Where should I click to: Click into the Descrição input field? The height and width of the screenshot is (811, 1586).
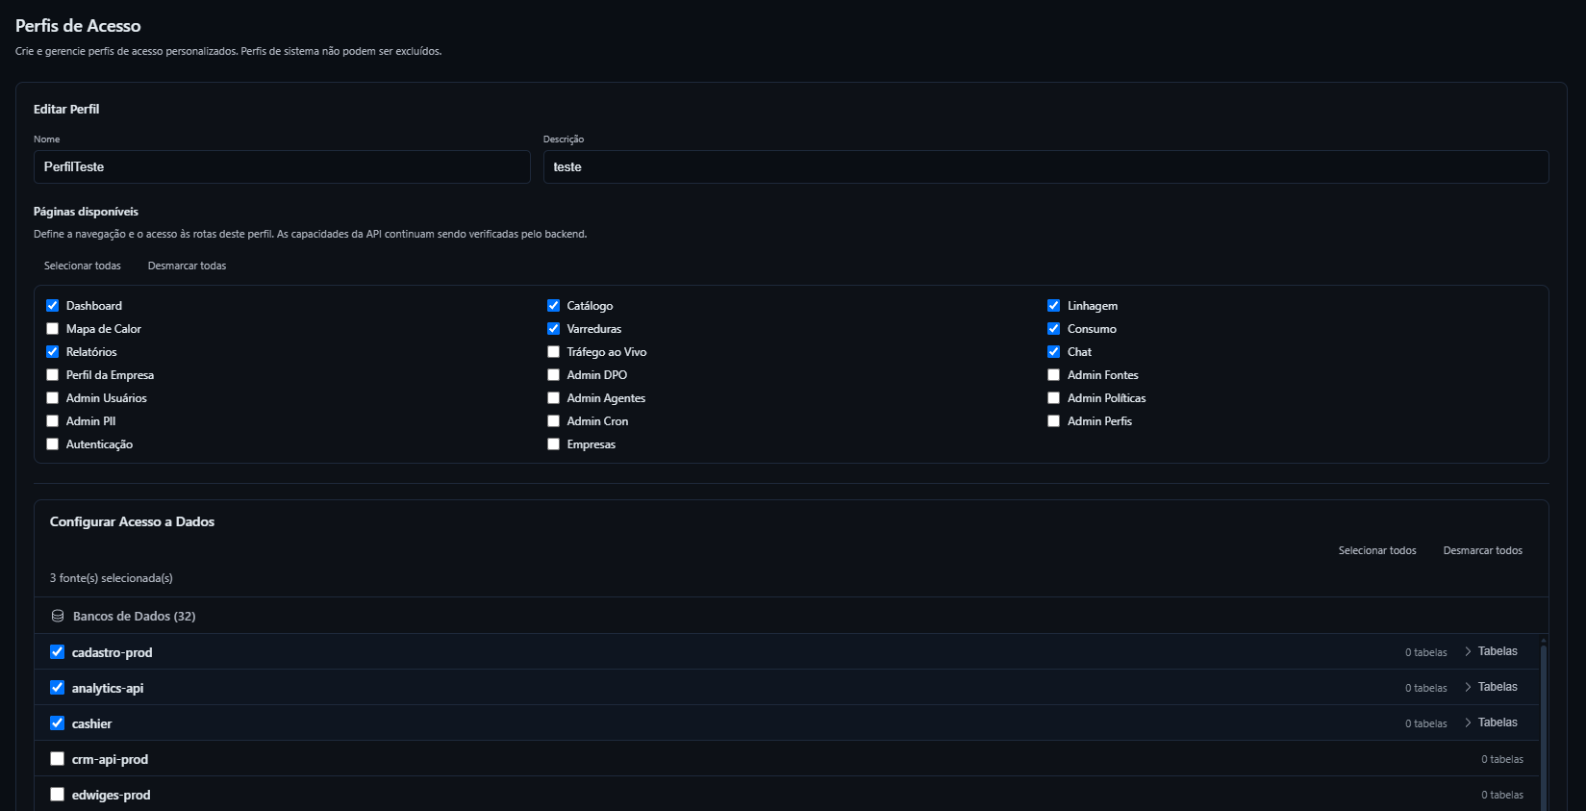point(1046,166)
